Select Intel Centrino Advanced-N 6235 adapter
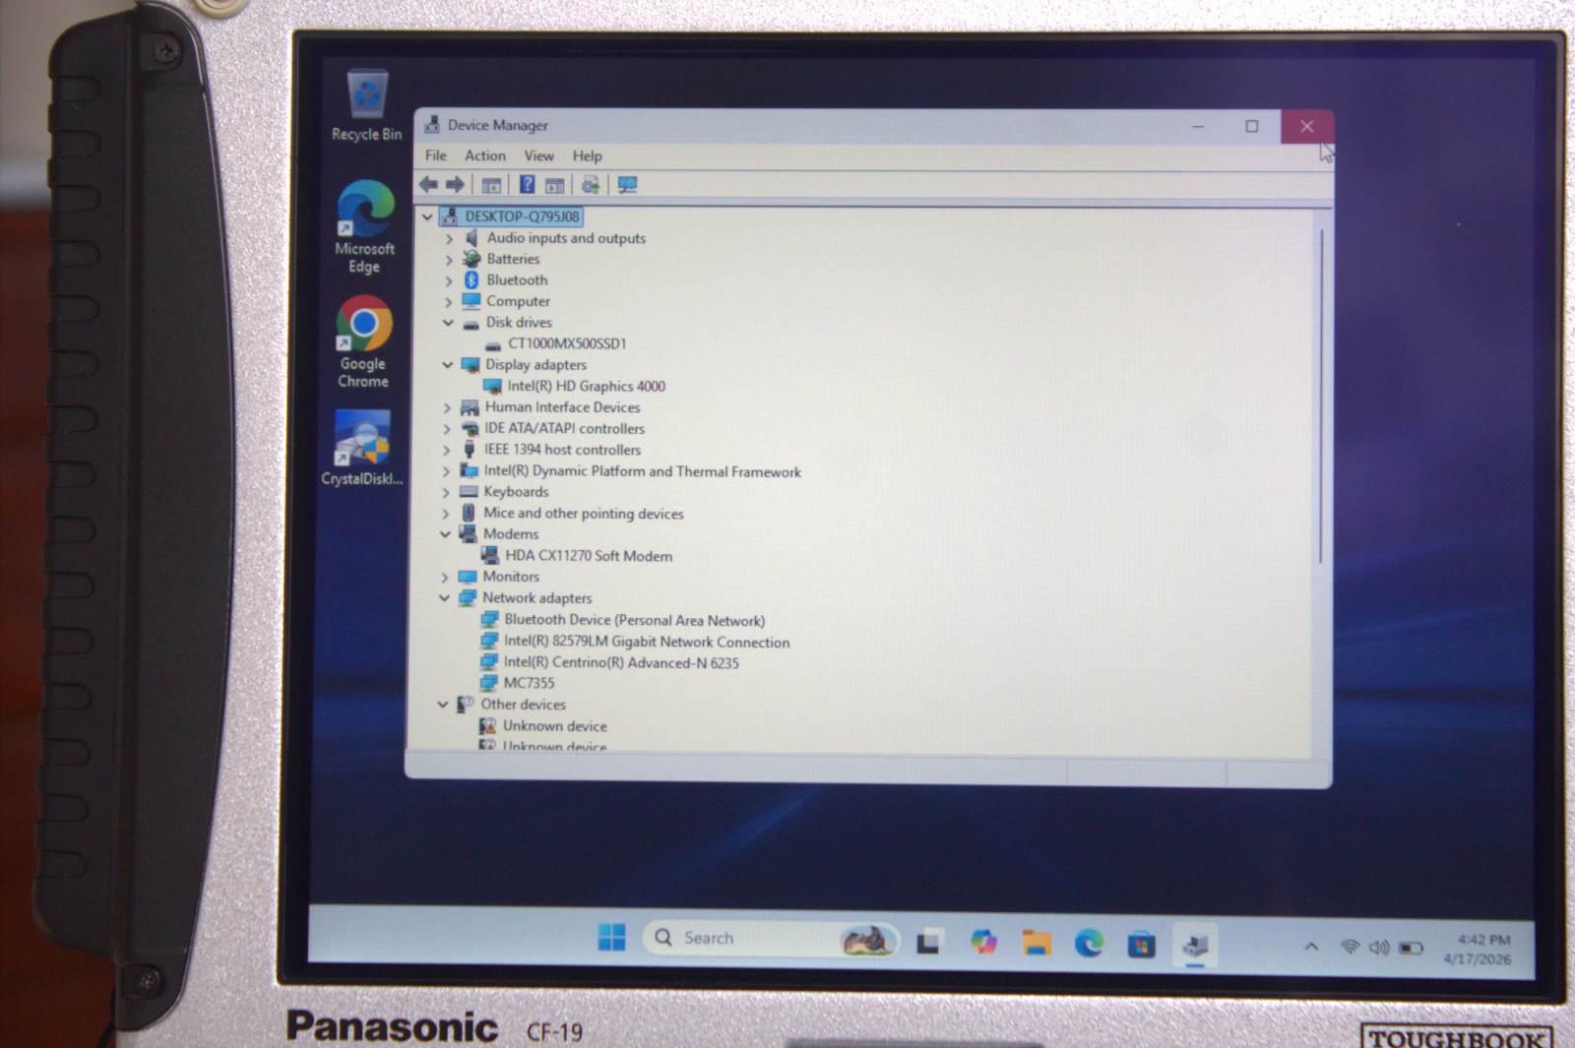This screenshot has width=1575, height=1048. 621,663
